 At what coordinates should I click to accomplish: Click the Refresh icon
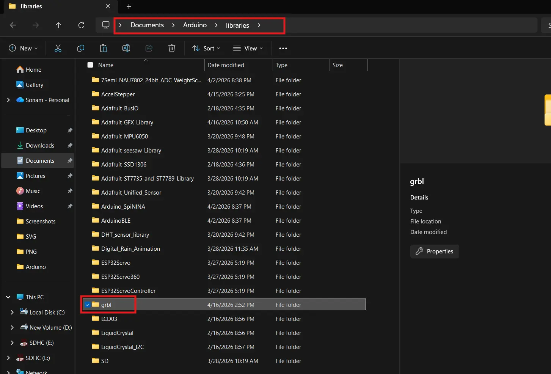point(81,25)
